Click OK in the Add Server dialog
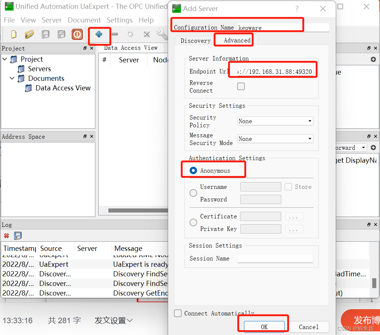 pos(264,327)
